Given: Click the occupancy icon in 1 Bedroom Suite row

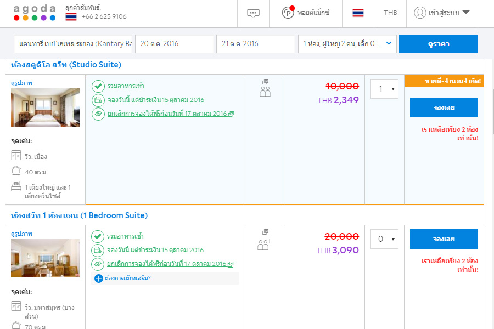Looking at the screenshot, I should pyautogui.click(x=265, y=245).
